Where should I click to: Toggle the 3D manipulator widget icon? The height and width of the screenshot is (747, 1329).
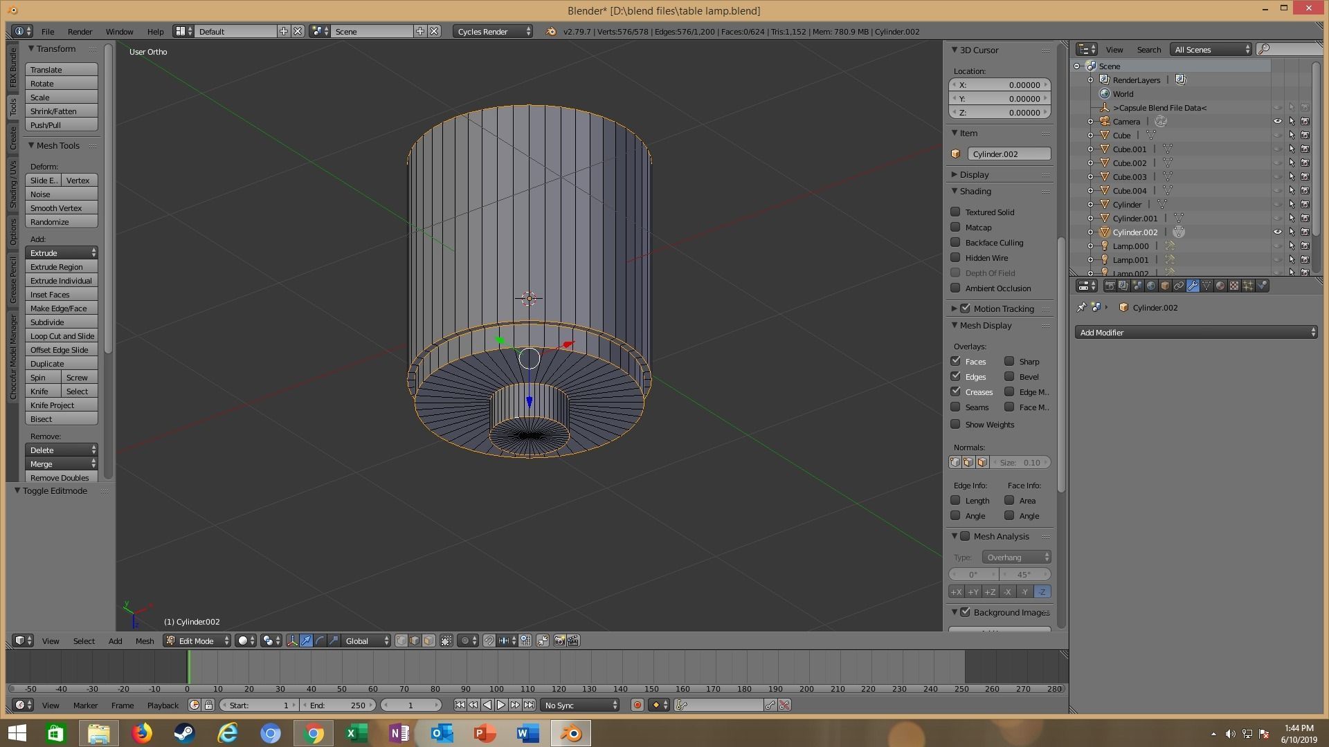(x=292, y=640)
